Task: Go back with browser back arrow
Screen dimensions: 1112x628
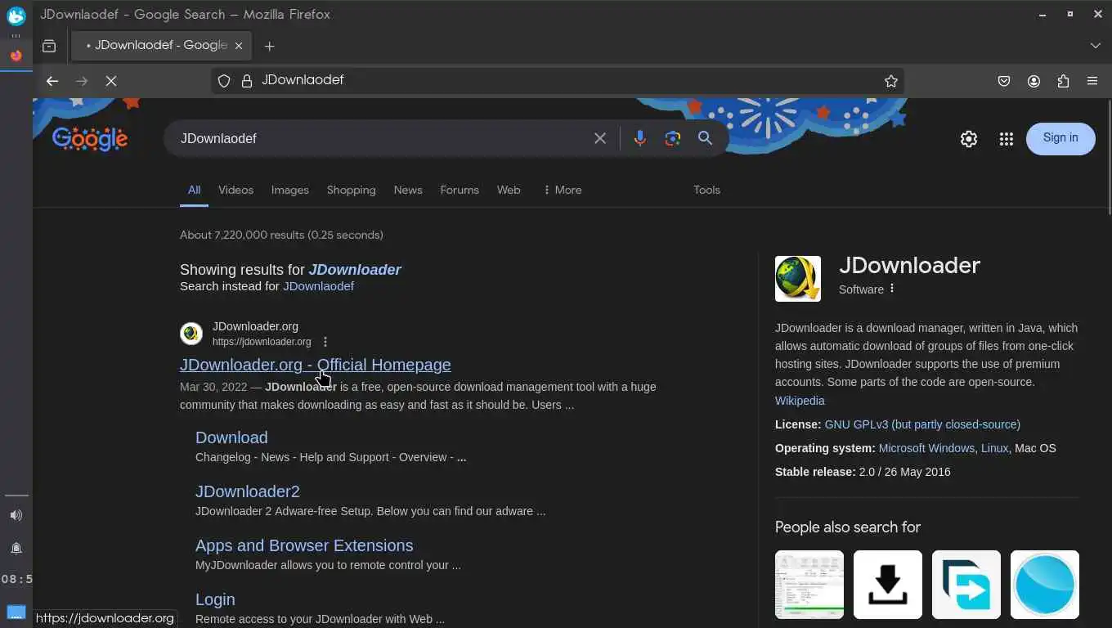Action: point(52,81)
